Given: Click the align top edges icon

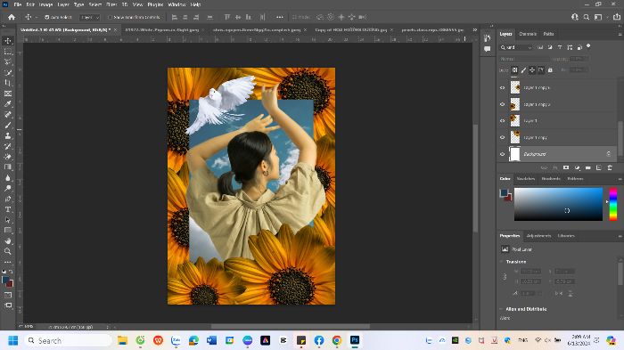Looking at the screenshot, I should [226, 17].
